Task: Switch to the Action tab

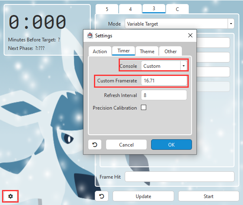Action: tap(100, 51)
